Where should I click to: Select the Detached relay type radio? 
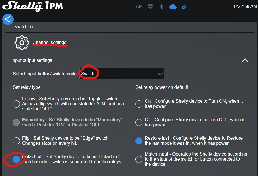click(16, 159)
